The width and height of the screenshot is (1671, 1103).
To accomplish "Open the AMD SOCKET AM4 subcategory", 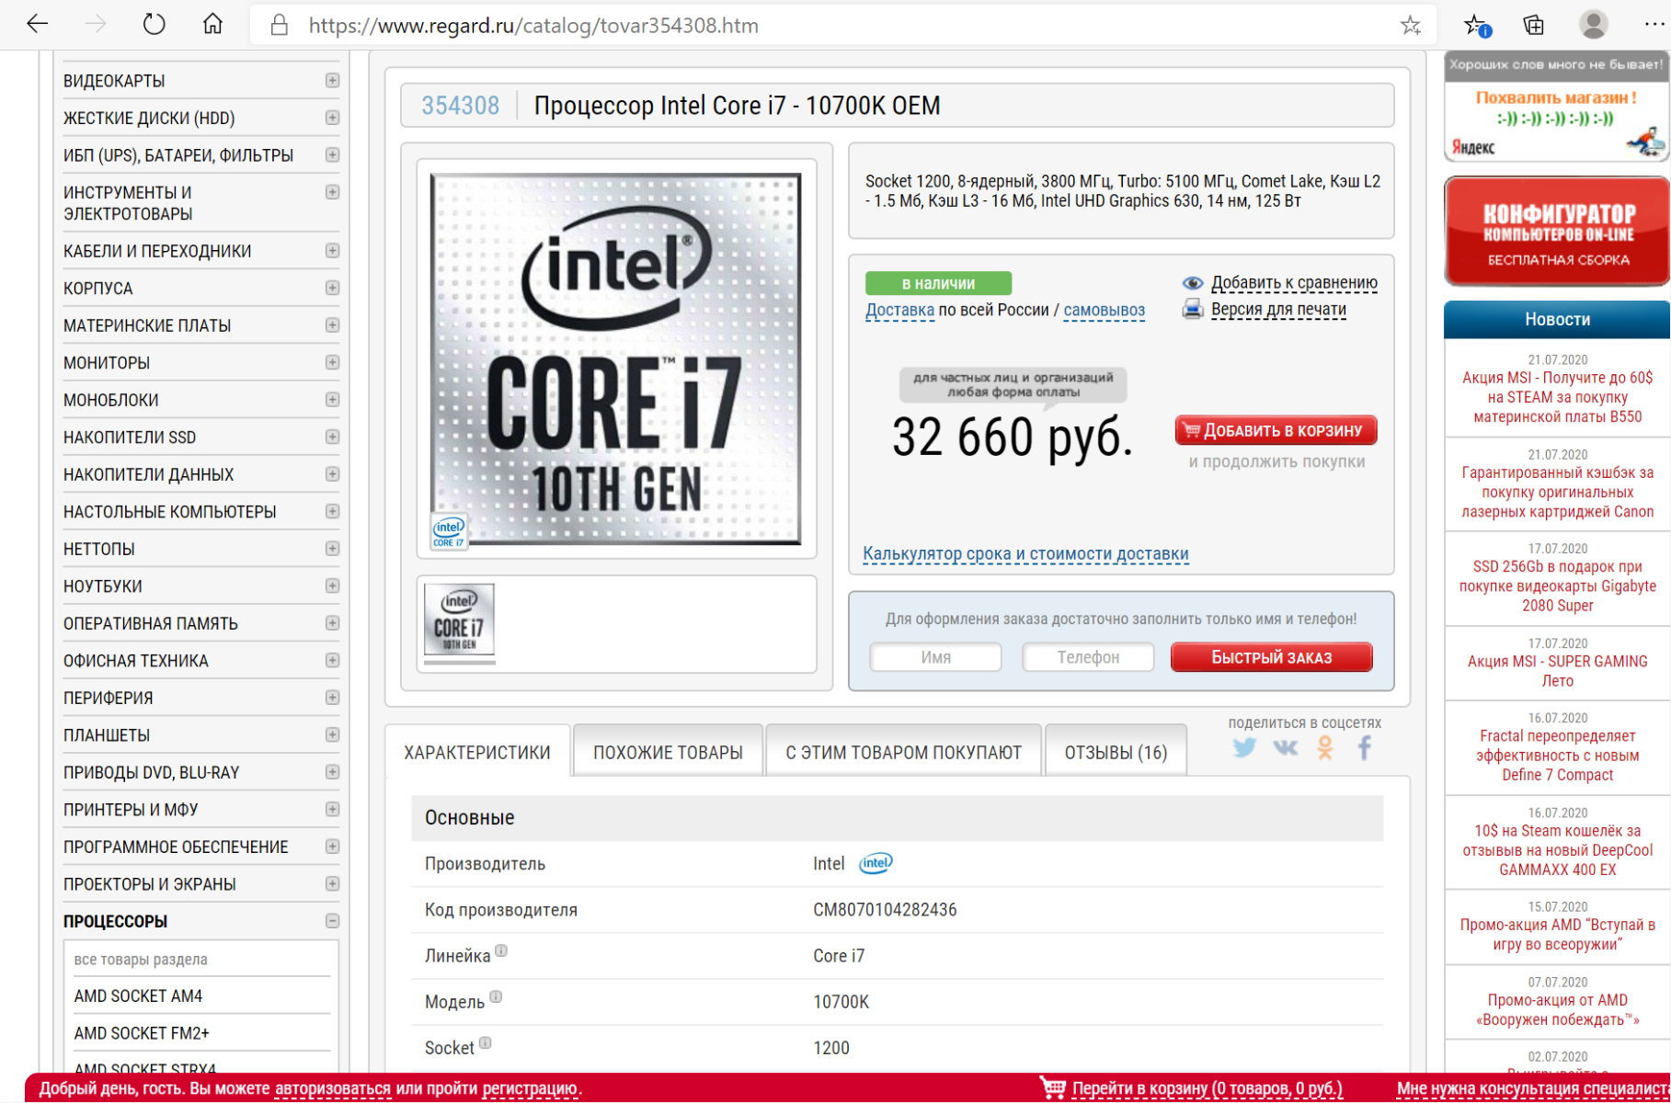I will [x=138, y=996].
